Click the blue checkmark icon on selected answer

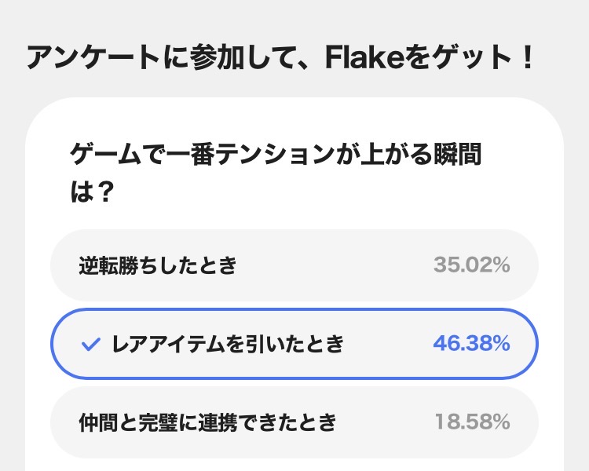point(92,344)
